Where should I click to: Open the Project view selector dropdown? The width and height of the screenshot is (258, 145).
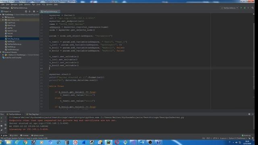[x=6, y=12]
